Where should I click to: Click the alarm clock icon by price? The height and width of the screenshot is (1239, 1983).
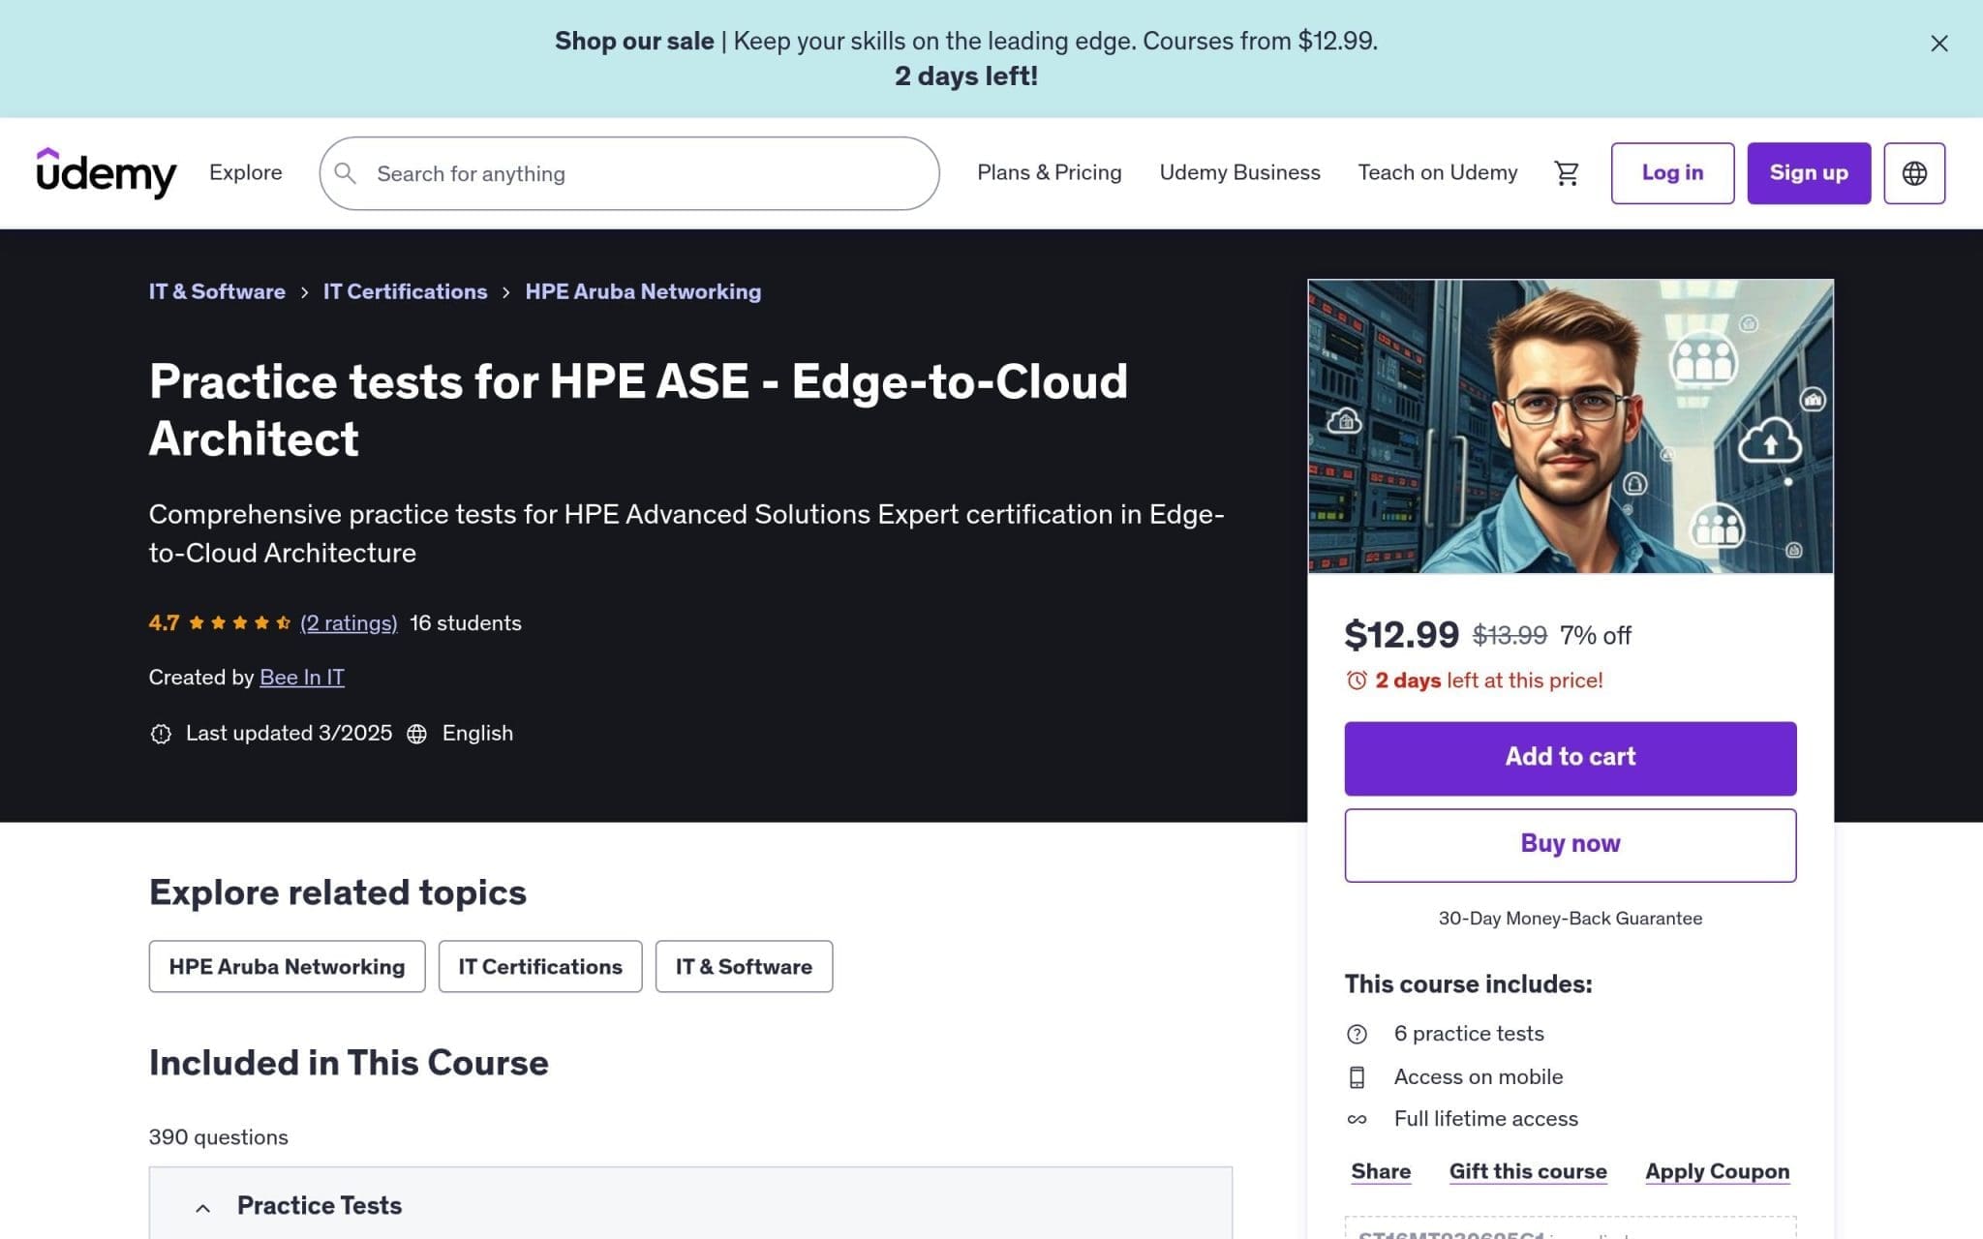(1357, 680)
